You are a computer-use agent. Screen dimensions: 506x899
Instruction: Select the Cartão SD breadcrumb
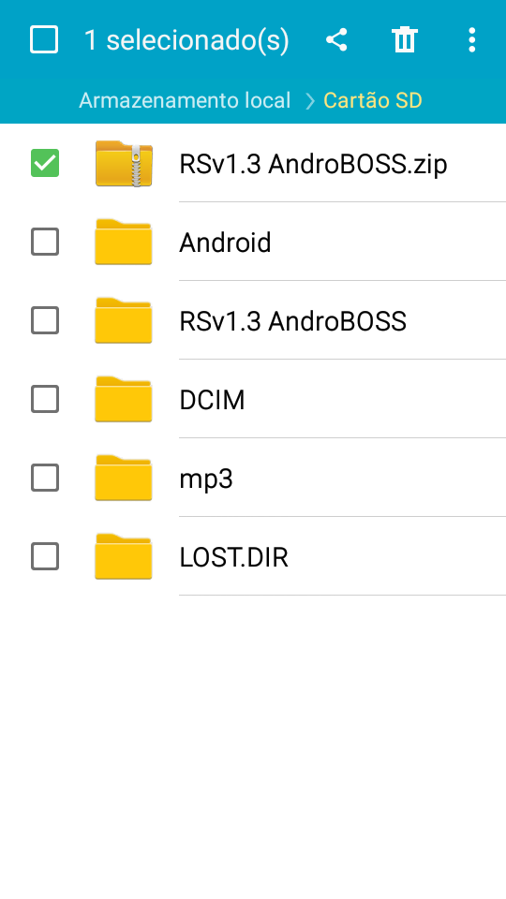click(x=373, y=100)
